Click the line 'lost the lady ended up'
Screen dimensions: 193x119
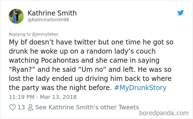click(x=90, y=79)
